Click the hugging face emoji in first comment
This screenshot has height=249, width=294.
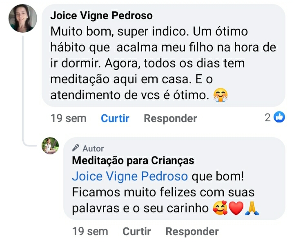point(220,95)
